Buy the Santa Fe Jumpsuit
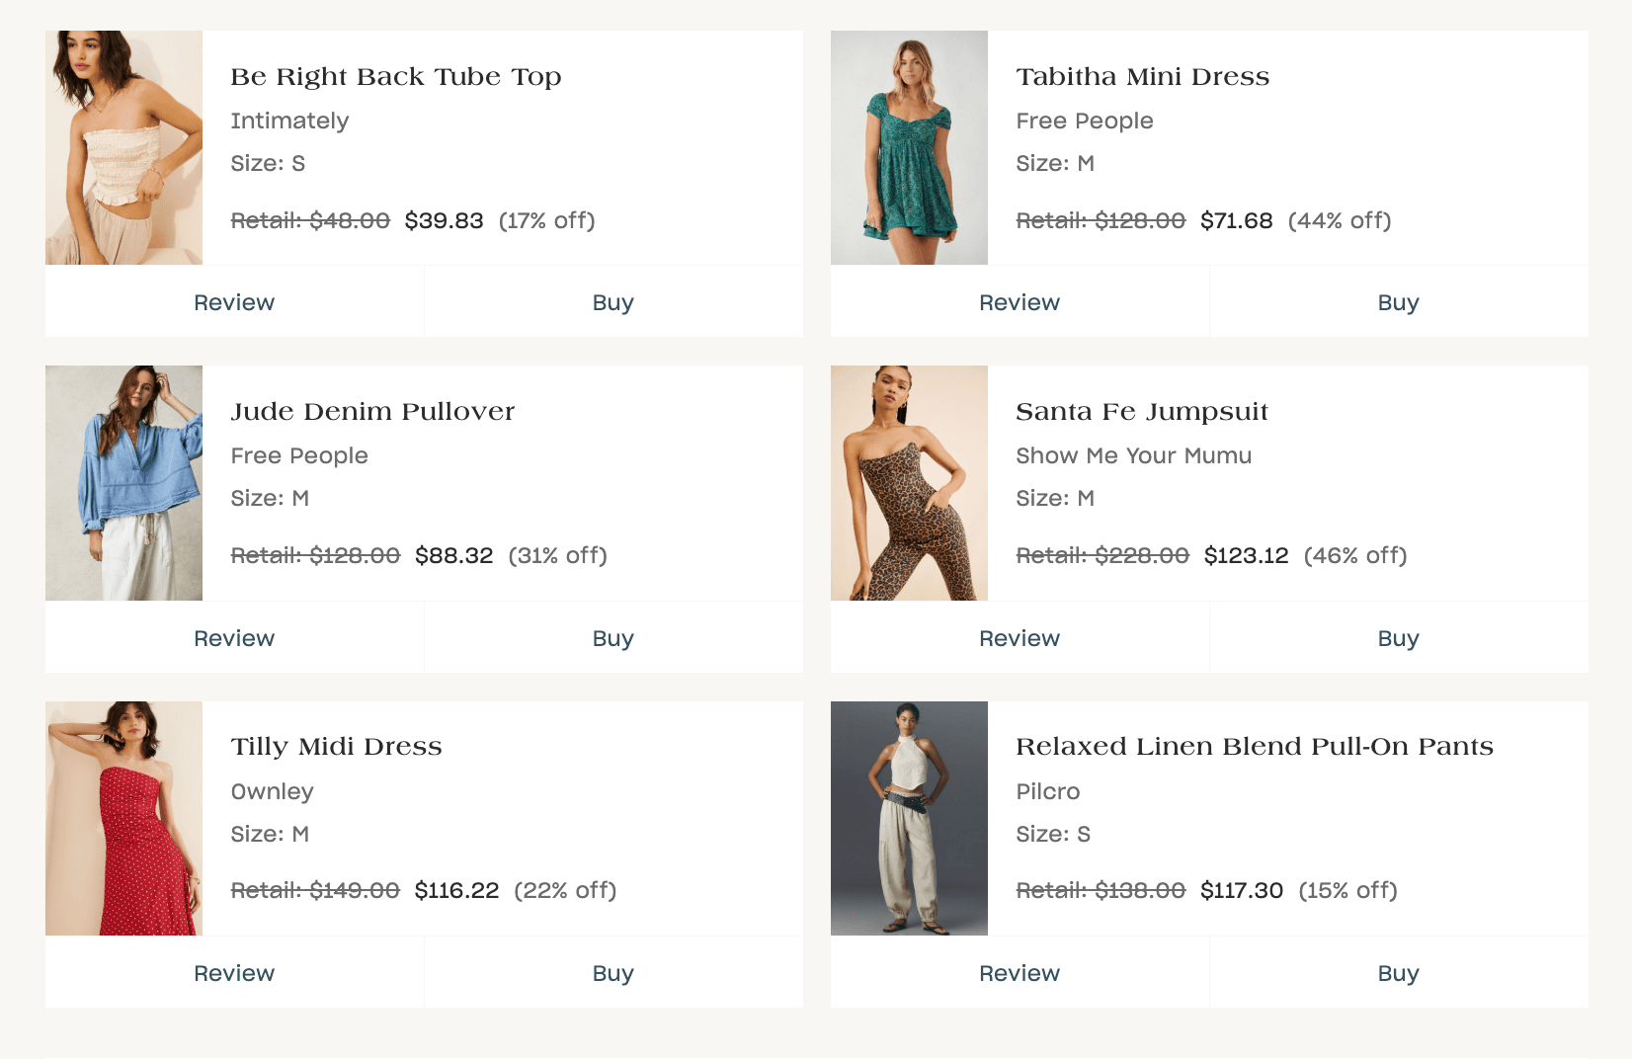This screenshot has width=1632, height=1059. tap(1399, 638)
